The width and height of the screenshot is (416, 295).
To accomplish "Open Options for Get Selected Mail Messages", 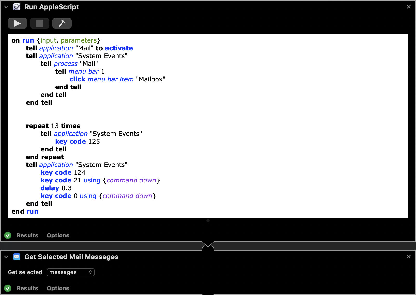I will pos(58,288).
